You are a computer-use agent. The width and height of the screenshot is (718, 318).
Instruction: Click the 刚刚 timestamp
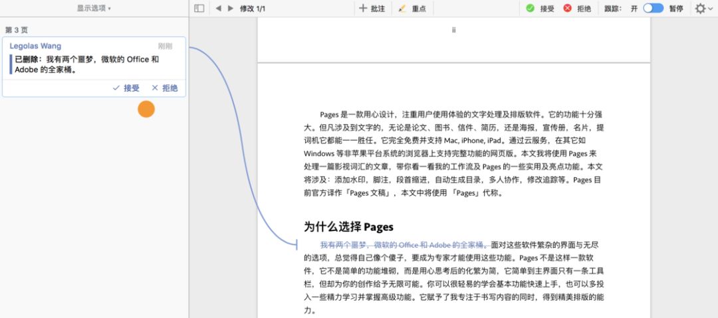click(x=166, y=46)
